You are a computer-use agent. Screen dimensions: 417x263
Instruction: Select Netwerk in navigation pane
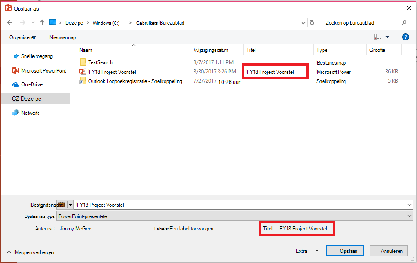coord(25,113)
